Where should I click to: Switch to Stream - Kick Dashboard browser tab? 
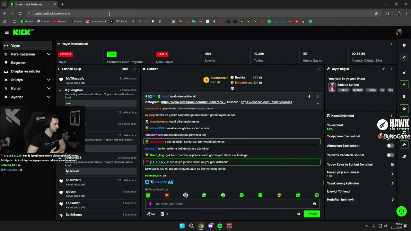(x=33, y=4)
